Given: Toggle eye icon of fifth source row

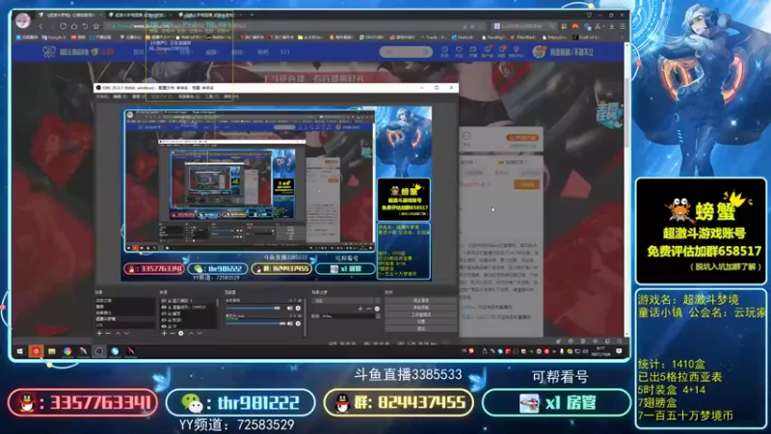Looking at the screenshot, I should tap(163, 326).
